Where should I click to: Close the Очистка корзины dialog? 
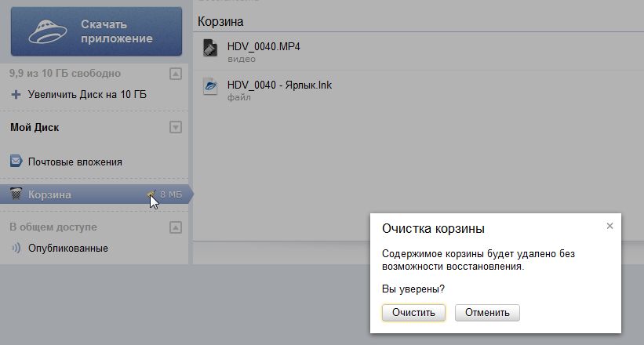tap(609, 226)
